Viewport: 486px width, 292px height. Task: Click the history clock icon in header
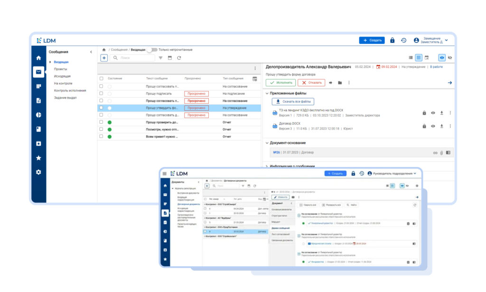pos(403,40)
